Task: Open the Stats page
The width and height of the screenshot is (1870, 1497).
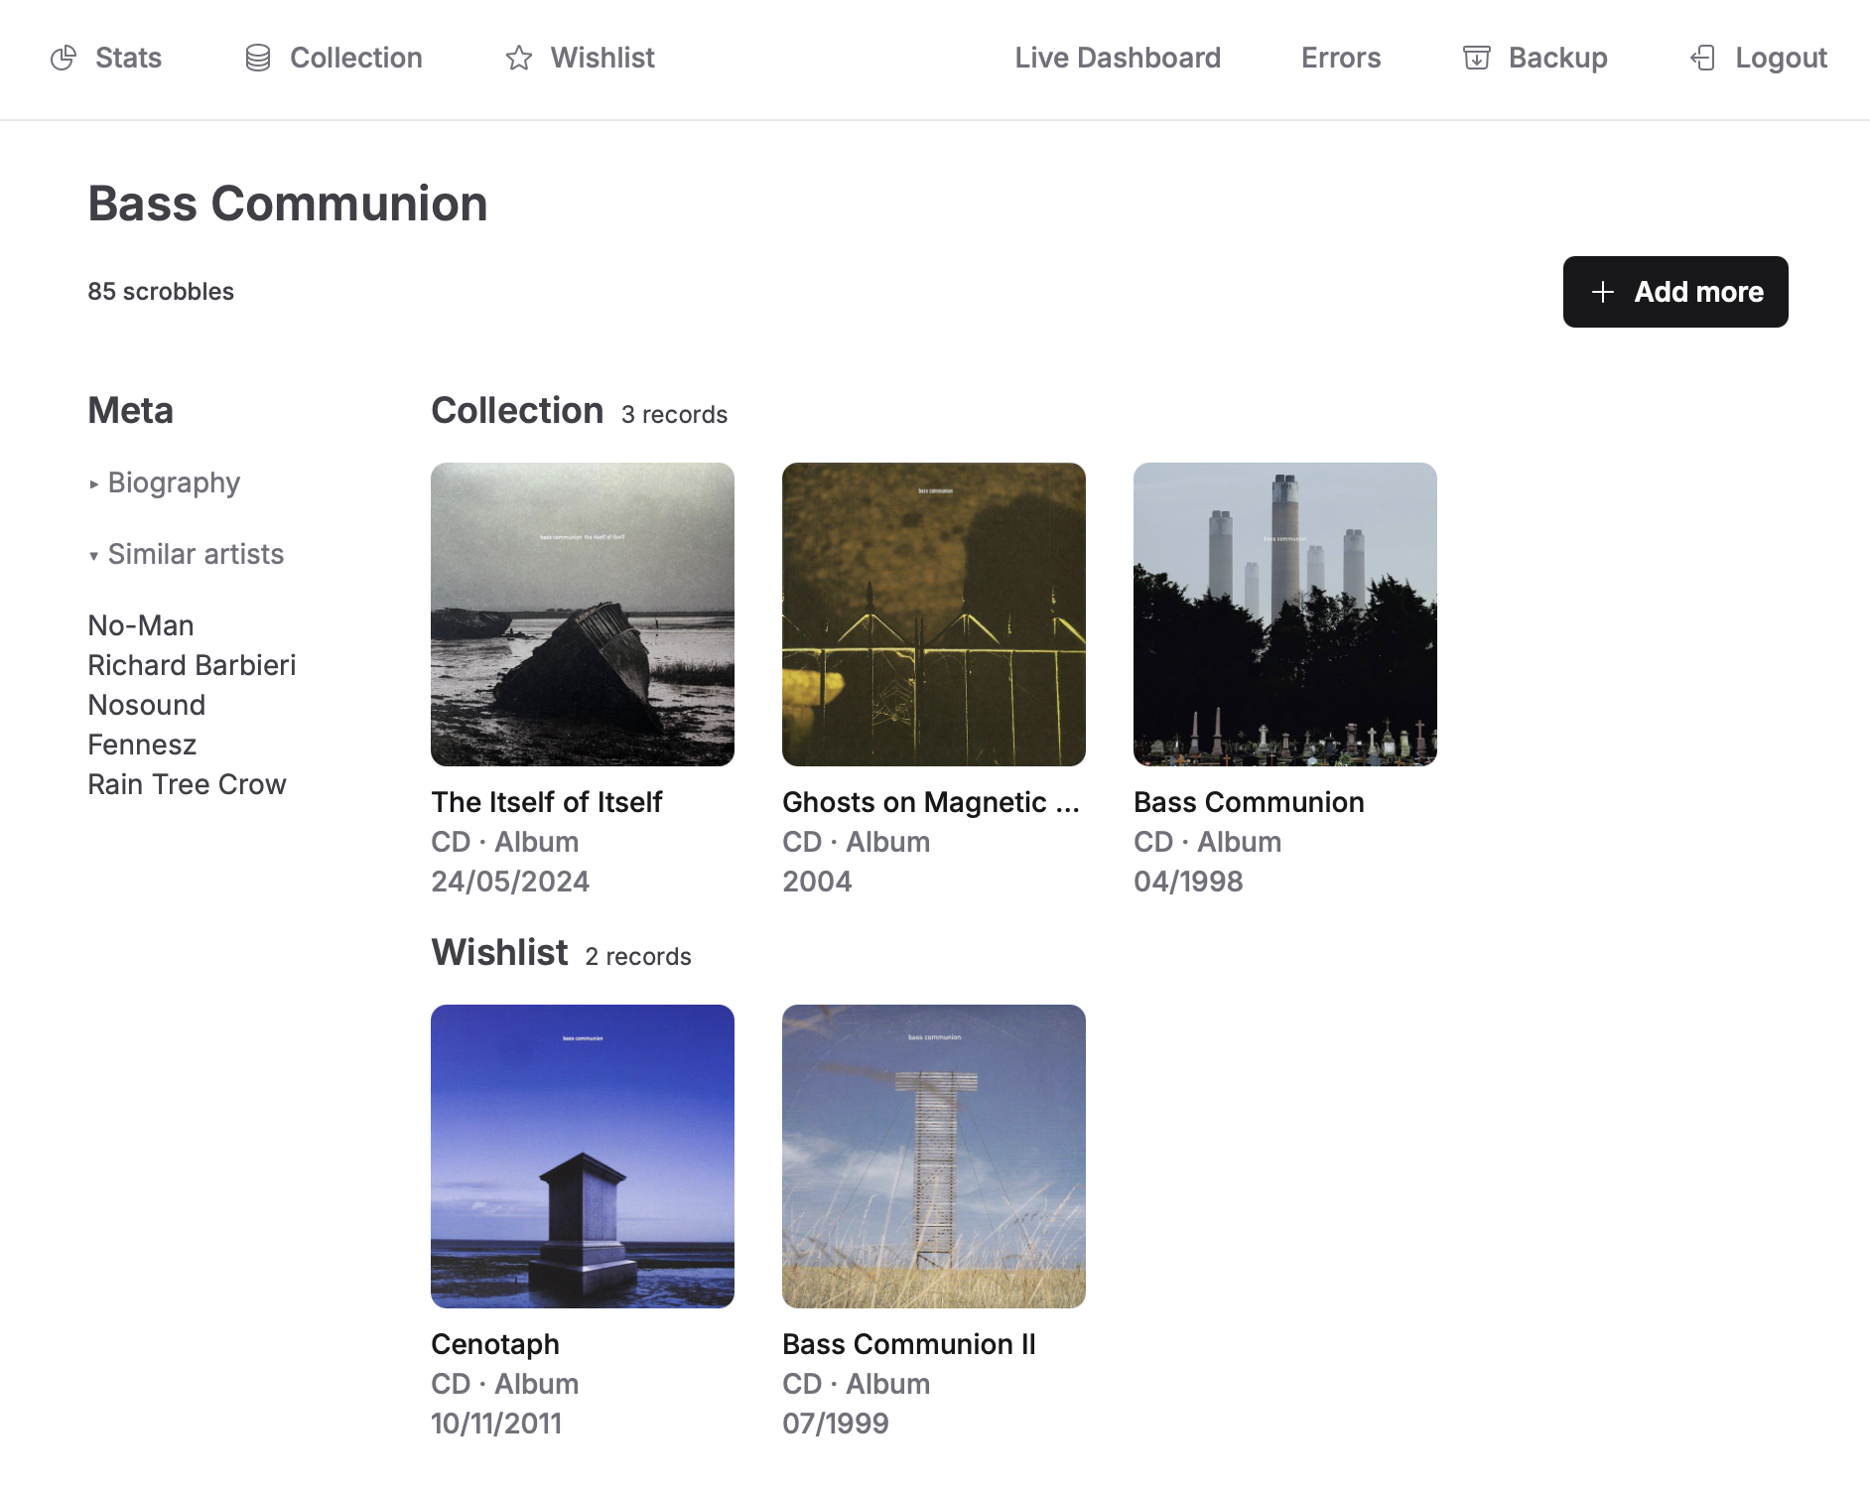Action: click(x=106, y=59)
